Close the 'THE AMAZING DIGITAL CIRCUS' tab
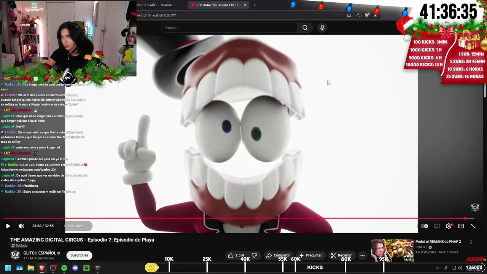The width and height of the screenshot is (487, 274). tap(245, 5)
